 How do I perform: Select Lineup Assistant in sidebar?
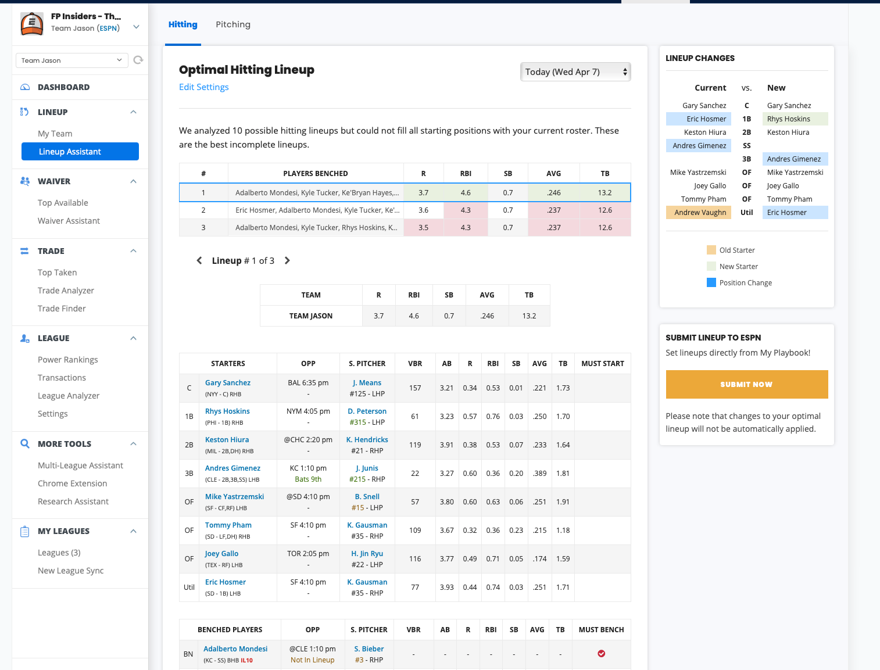point(80,152)
